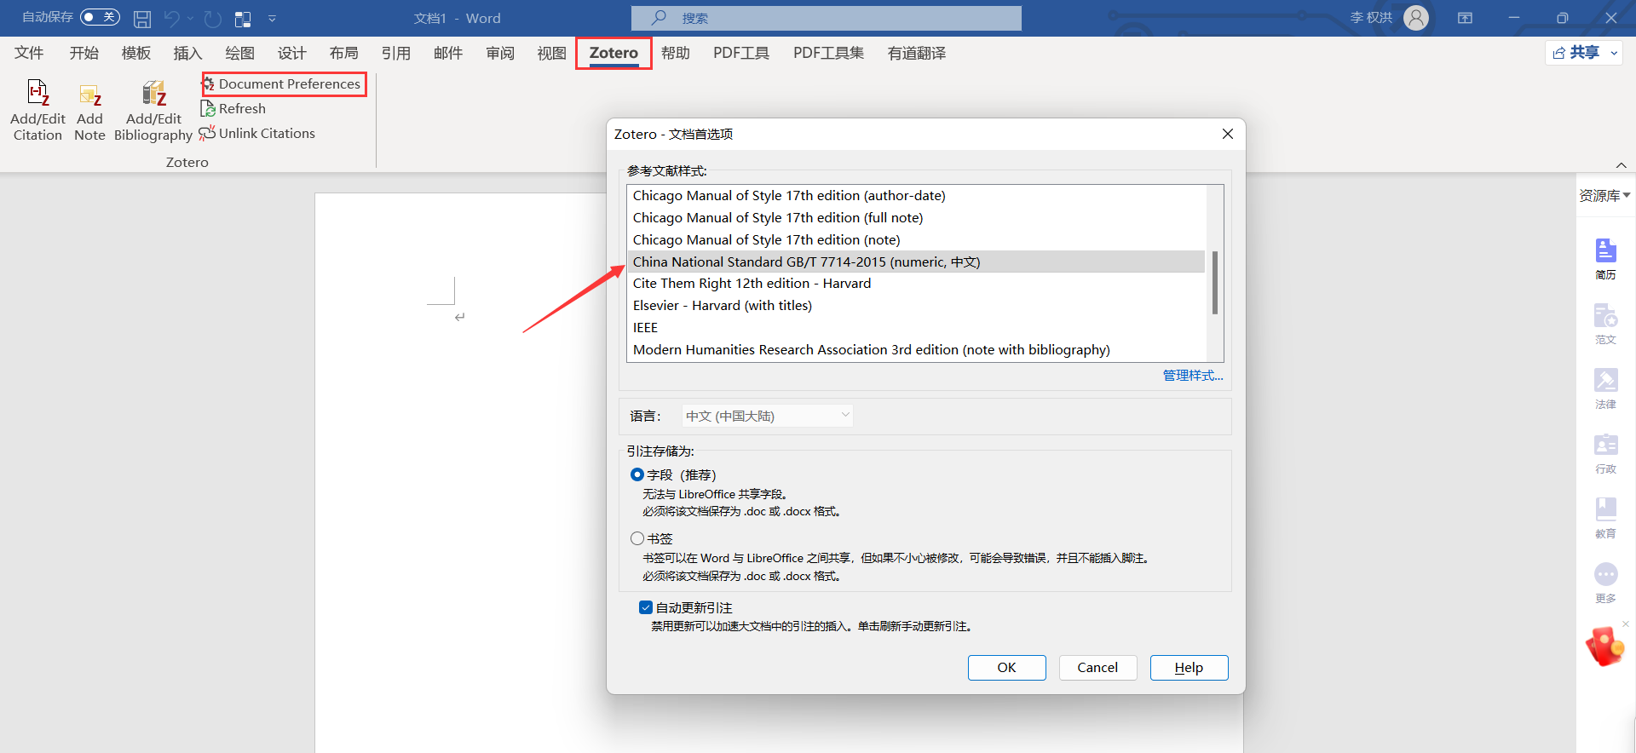Image resolution: width=1636 pixels, height=753 pixels.
Task: Select the 字段 (推荐) radio button
Action: 637,474
